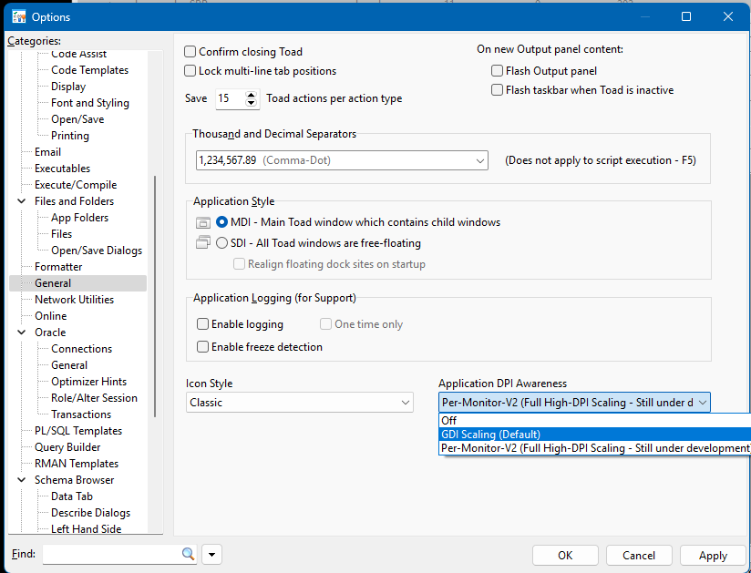Viewport: 751px width, 573px height.
Task: Close the Options dialog
Action: (728, 16)
